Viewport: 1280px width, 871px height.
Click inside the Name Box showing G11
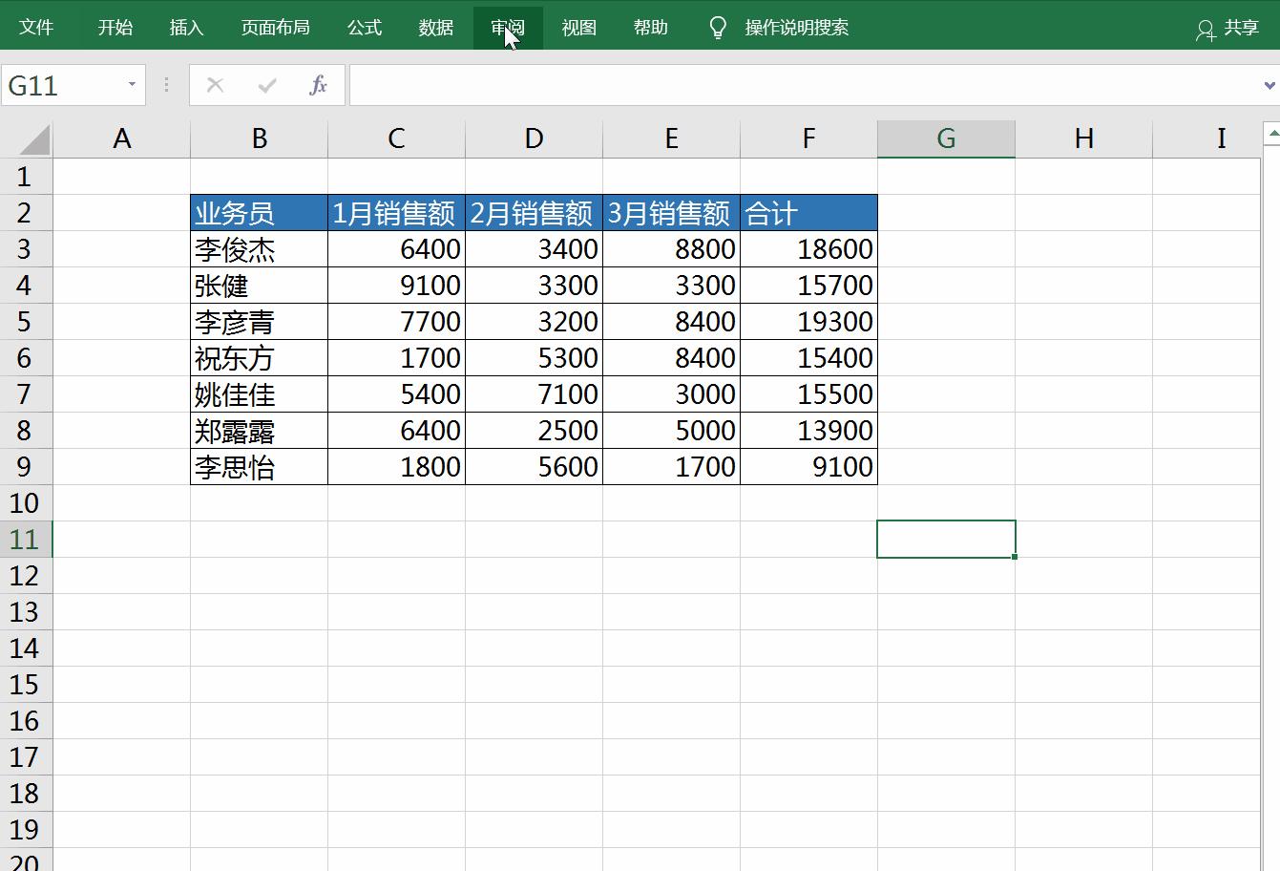point(67,85)
